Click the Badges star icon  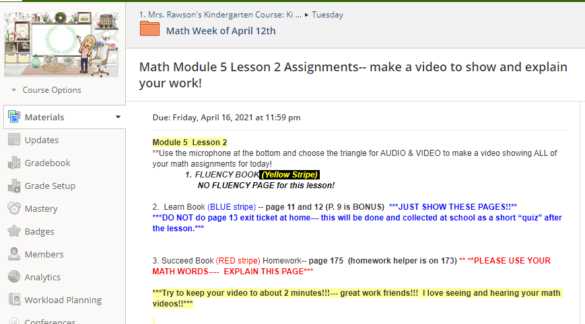point(14,231)
